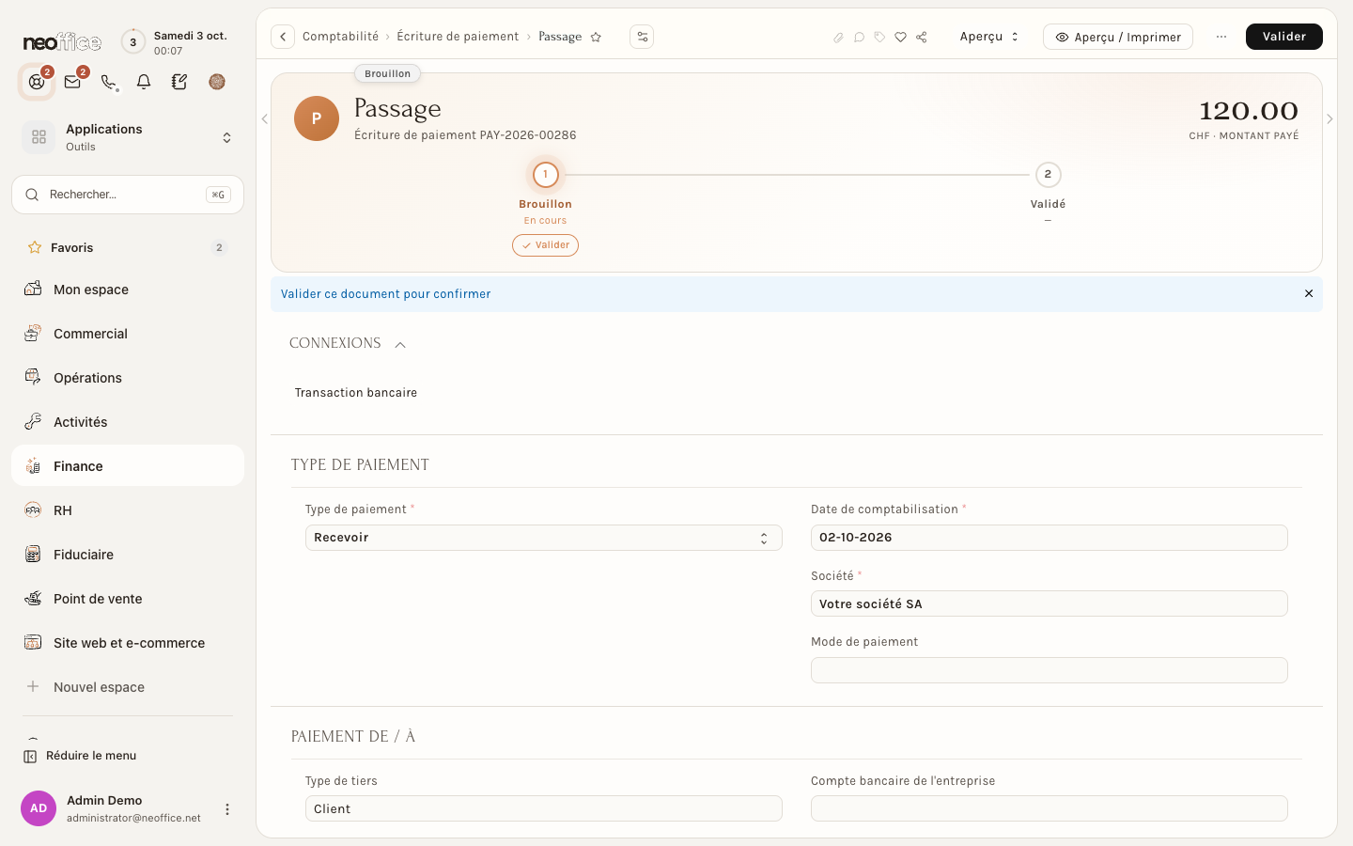The height and width of the screenshot is (846, 1353).
Task: Dismiss the 'Valider ce document' banner
Action: [x=1309, y=293]
